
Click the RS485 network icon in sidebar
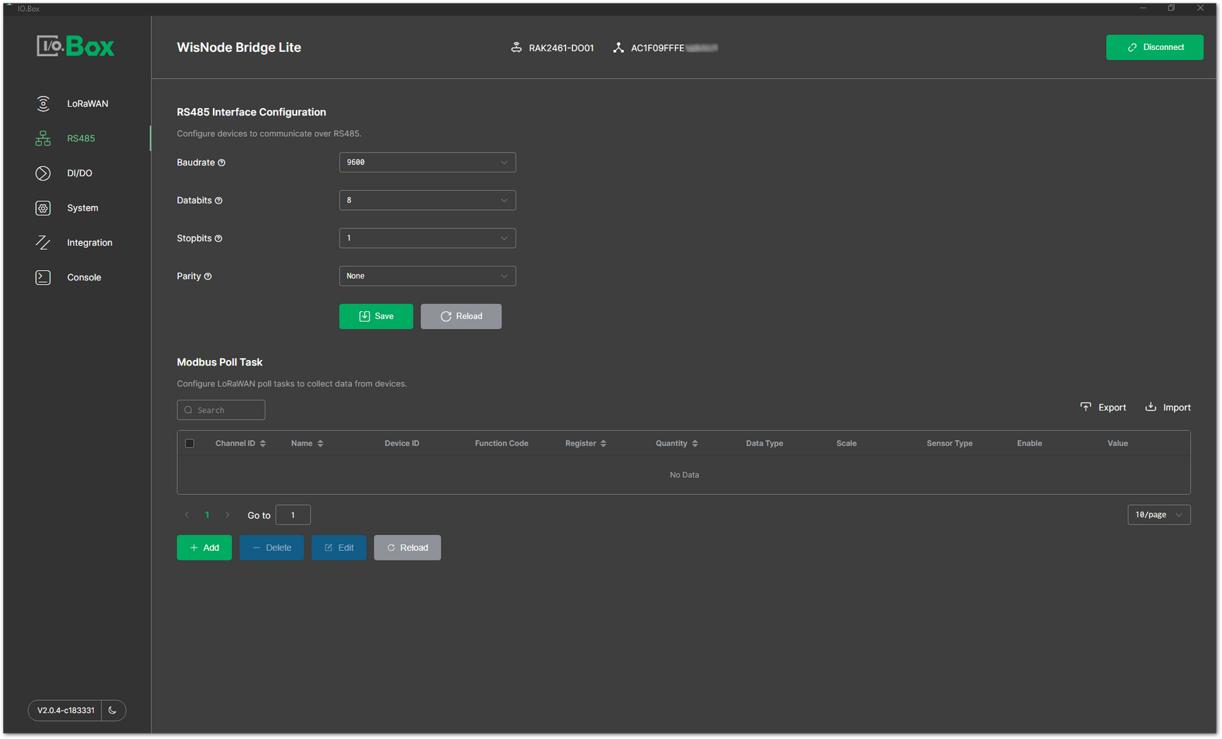[x=43, y=138]
